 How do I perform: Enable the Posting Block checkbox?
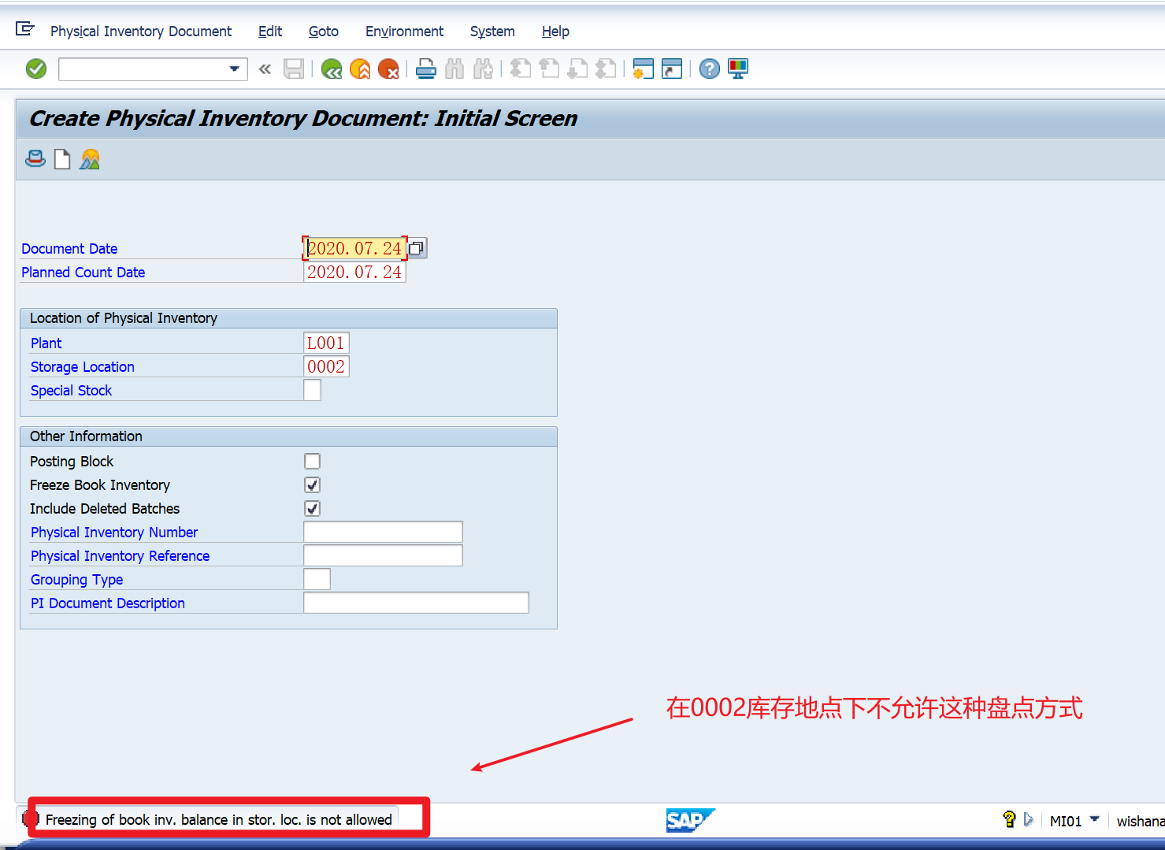pyautogui.click(x=312, y=461)
